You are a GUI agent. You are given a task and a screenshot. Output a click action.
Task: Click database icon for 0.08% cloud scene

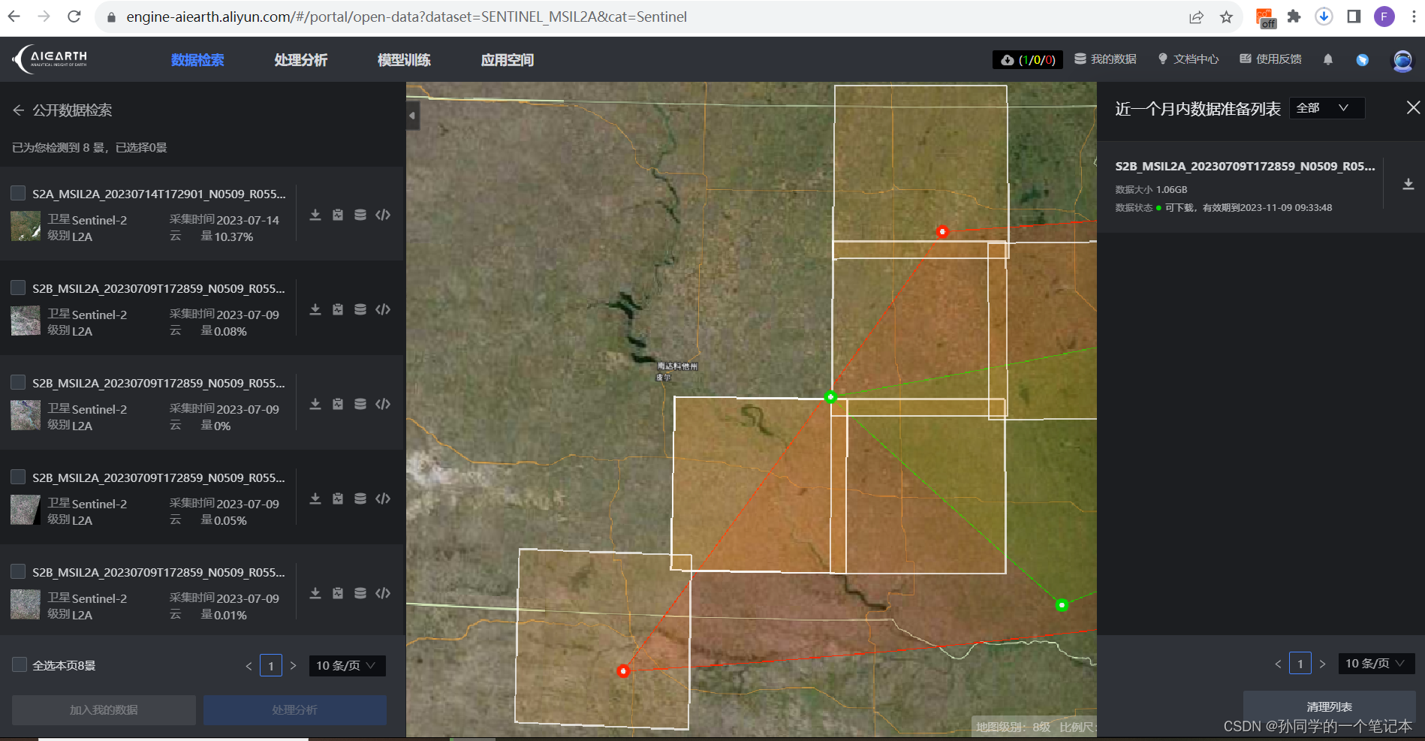coord(360,309)
